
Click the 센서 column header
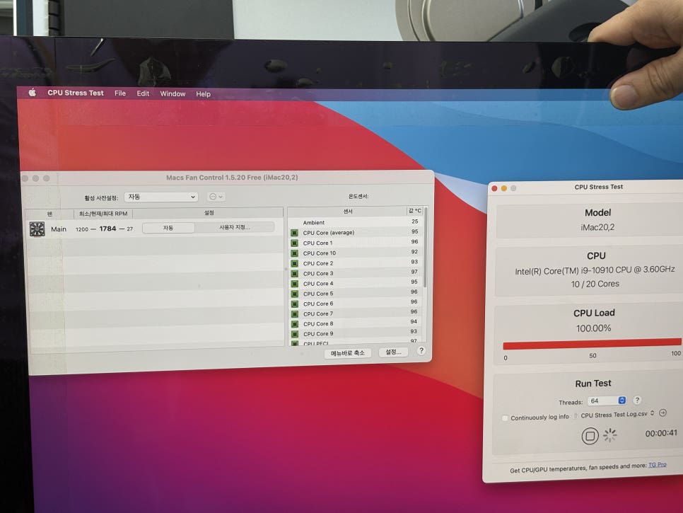pyautogui.click(x=348, y=212)
